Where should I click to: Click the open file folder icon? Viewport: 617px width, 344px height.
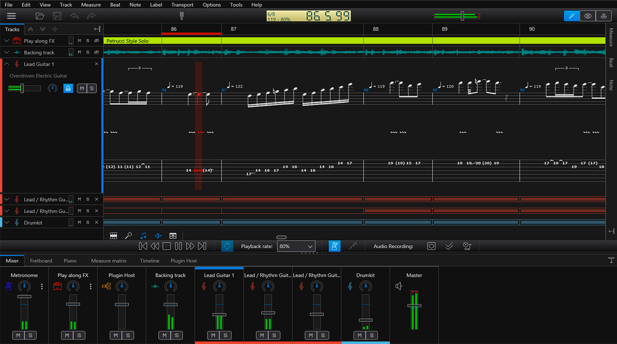[40, 16]
